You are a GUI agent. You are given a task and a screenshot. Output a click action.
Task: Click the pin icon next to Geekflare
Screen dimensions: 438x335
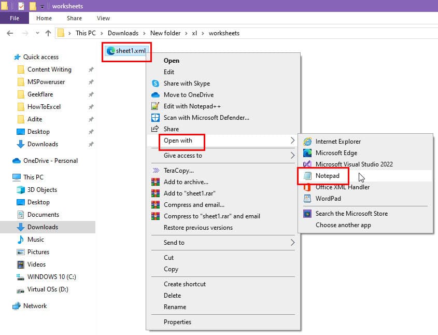click(x=91, y=94)
